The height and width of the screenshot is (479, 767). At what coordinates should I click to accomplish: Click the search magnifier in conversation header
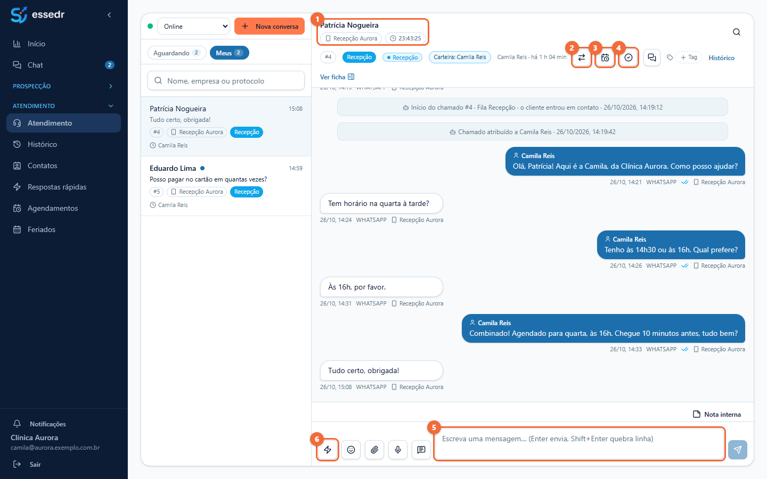pos(737,32)
